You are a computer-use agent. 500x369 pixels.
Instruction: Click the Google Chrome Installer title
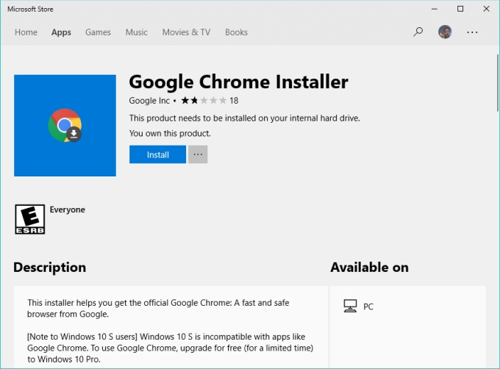tap(238, 82)
